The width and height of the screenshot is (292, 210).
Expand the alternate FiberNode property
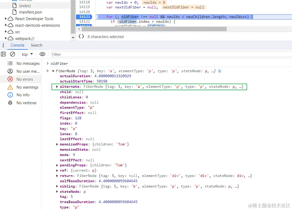pos(57,87)
